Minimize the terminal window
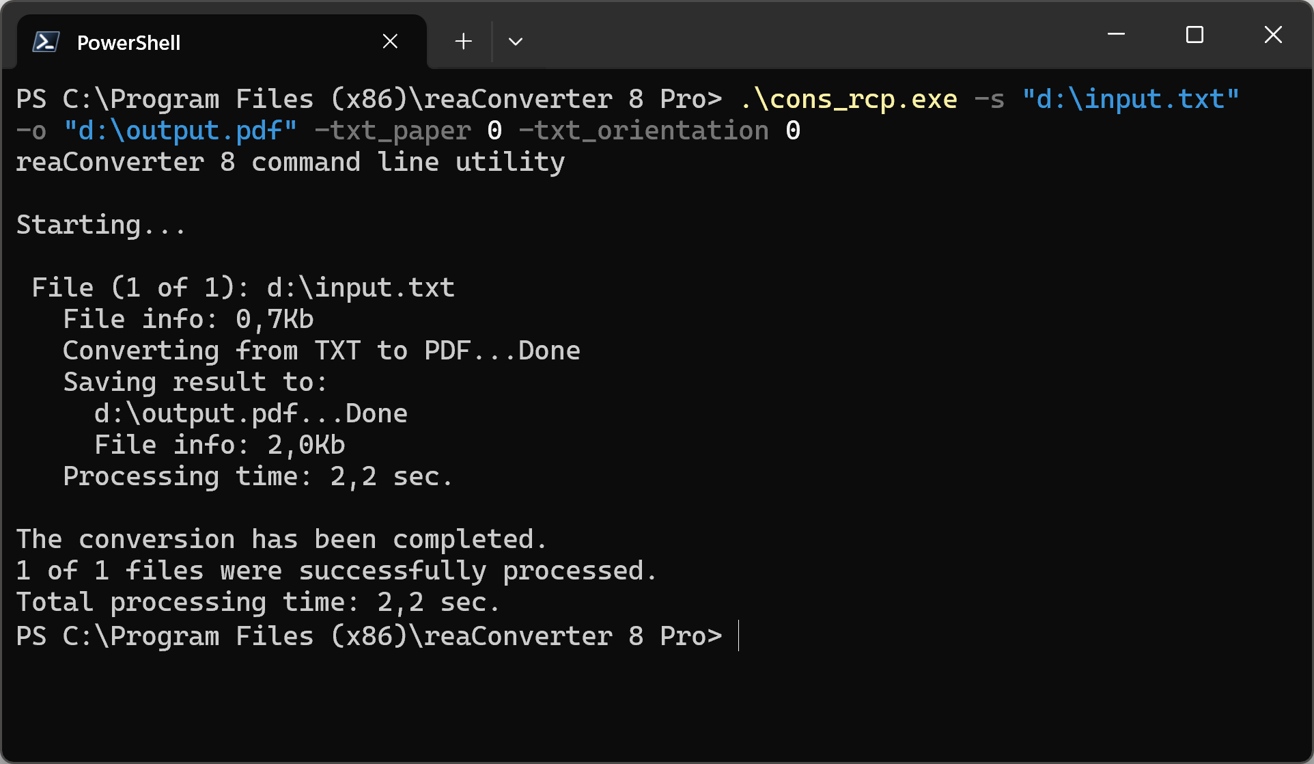The width and height of the screenshot is (1314, 764). click(1116, 34)
